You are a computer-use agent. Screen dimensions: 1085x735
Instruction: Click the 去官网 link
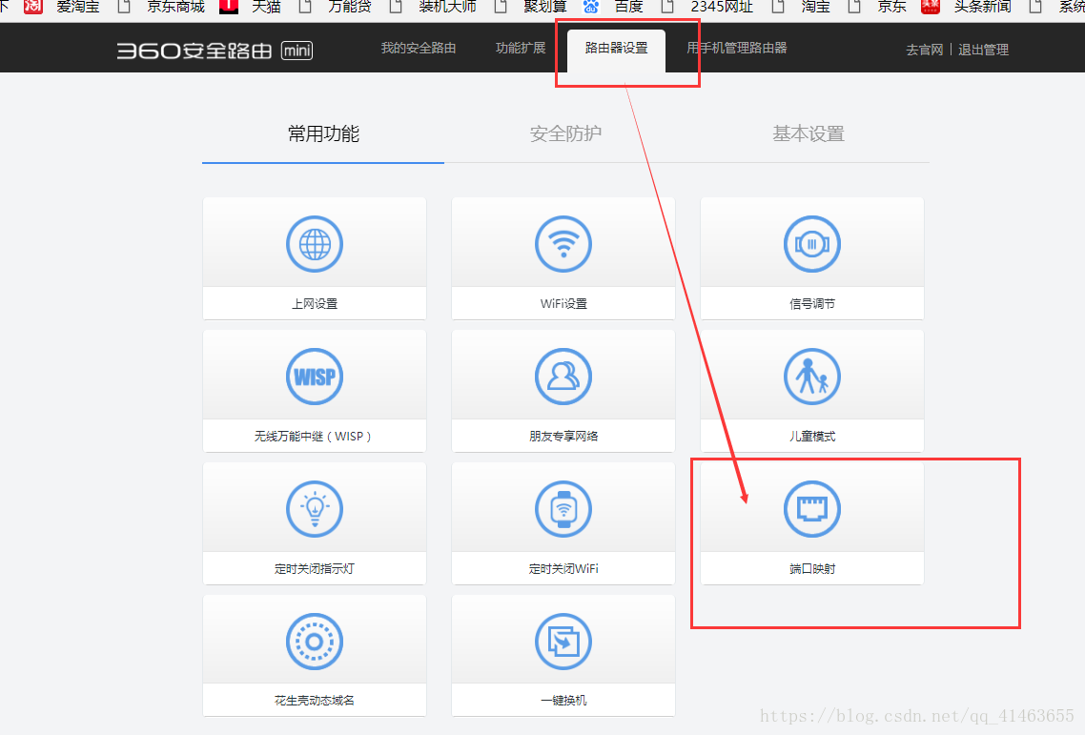click(925, 50)
